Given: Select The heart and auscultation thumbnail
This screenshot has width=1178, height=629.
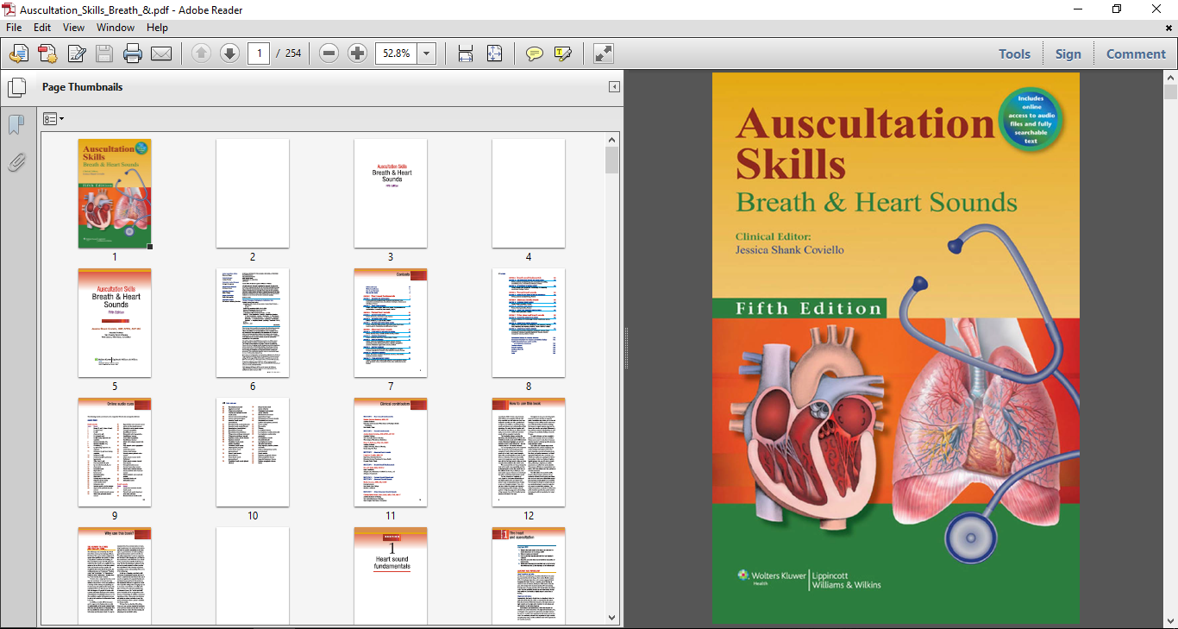Looking at the screenshot, I should coord(529,576).
